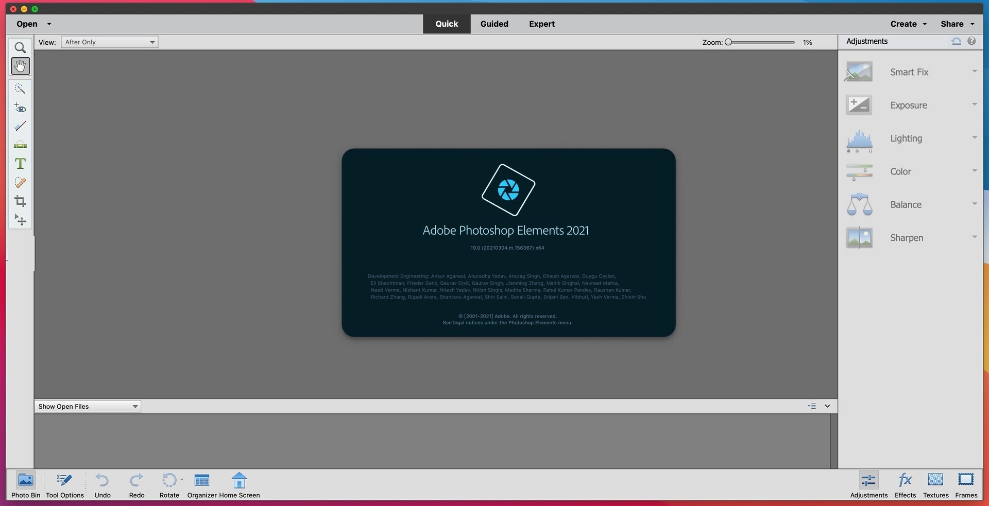This screenshot has height=506, width=989.
Task: Select the Straighten tool
Action: (x=20, y=145)
